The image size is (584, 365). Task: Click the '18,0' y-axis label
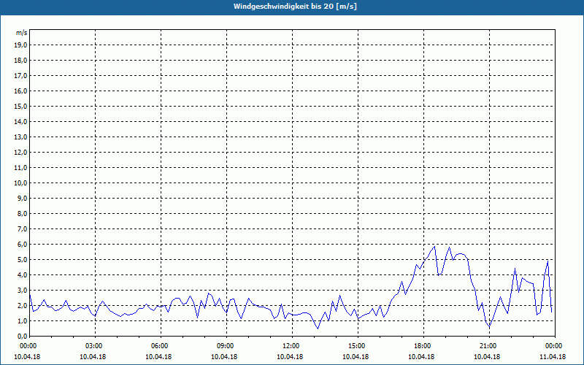[x=21, y=61]
